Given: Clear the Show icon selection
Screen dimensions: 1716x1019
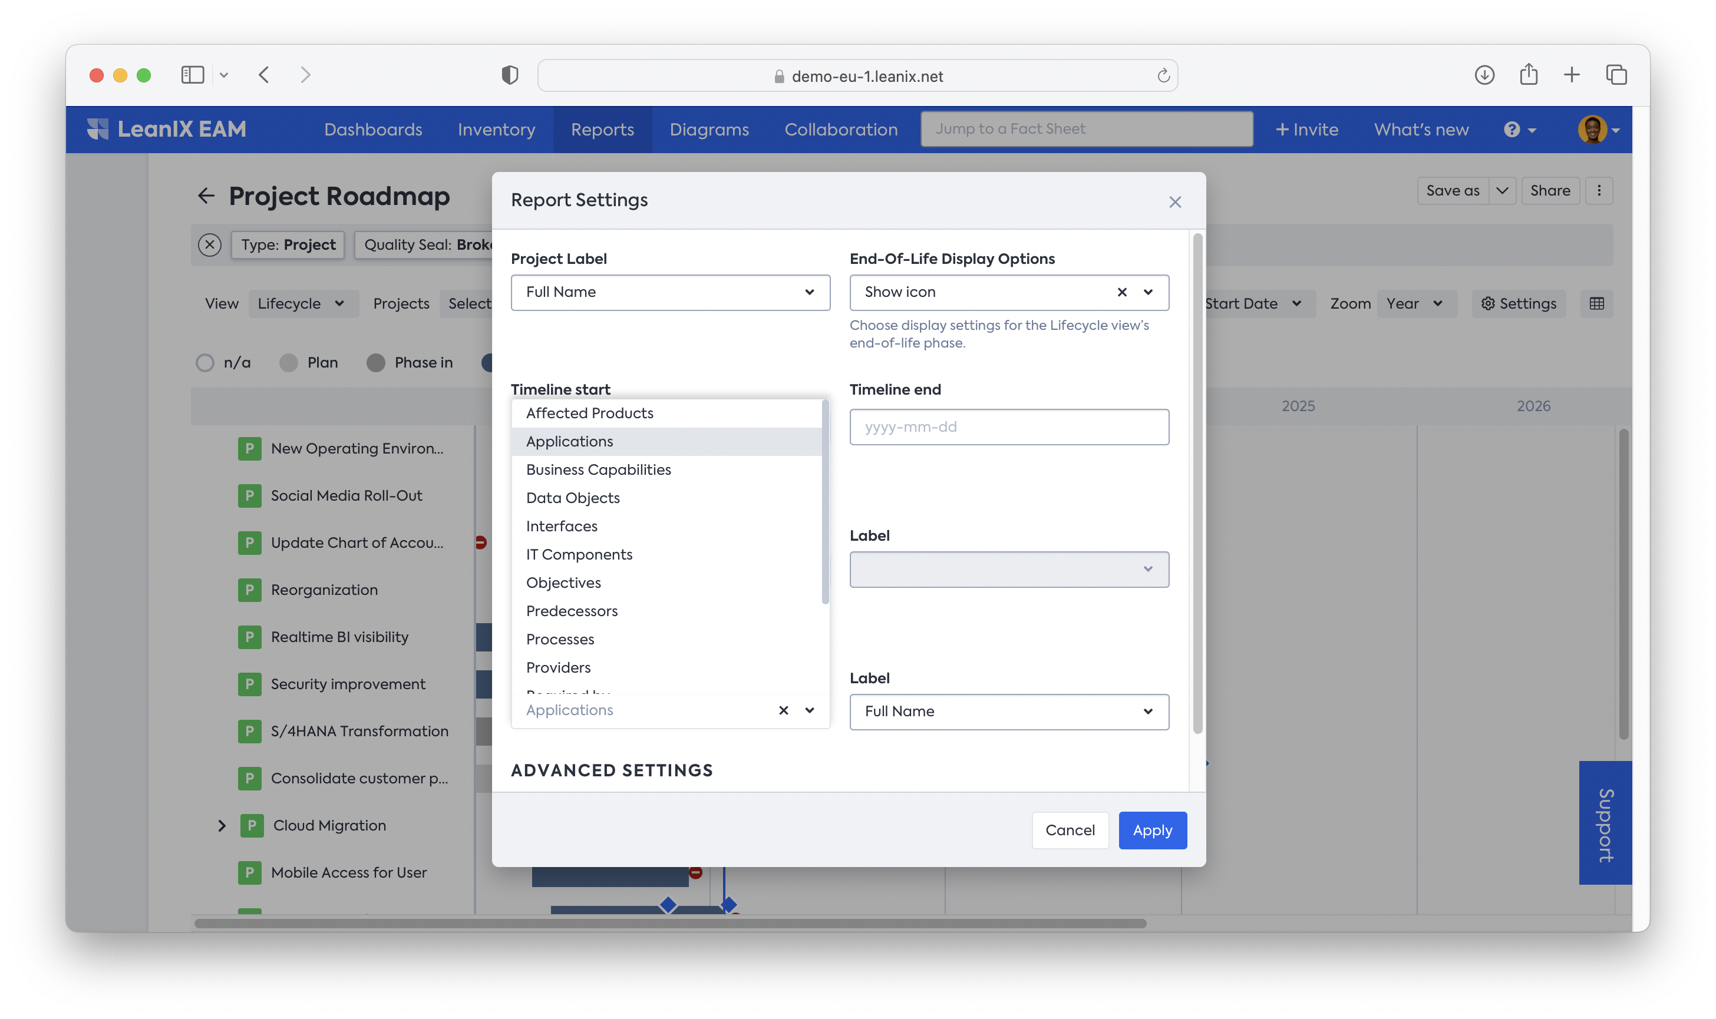Looking at the screenshot, I should [x=1122, y=293].
